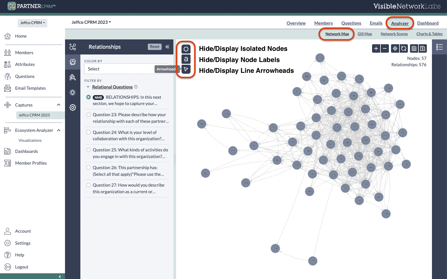Select Question 25 radio button
The width and height of the screenshot is (447, 279).
[x=88, y=150]
